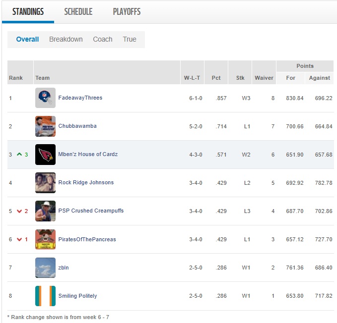The image size is (337, 323).
Task: Open the FadeawayThrees team link
Action: (80, 98)
